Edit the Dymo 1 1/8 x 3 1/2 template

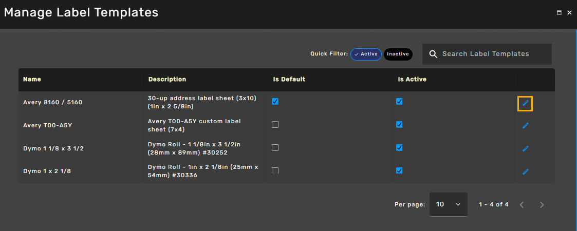[525, 148]
